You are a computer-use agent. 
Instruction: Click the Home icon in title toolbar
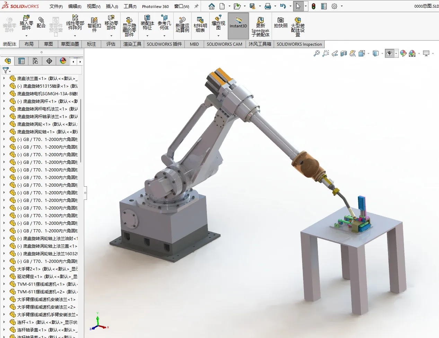(212, 6)
